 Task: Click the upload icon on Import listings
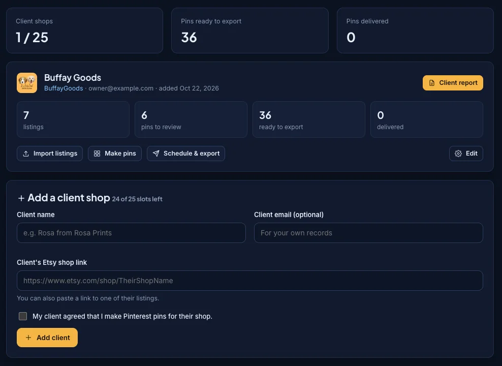(26, 154)
